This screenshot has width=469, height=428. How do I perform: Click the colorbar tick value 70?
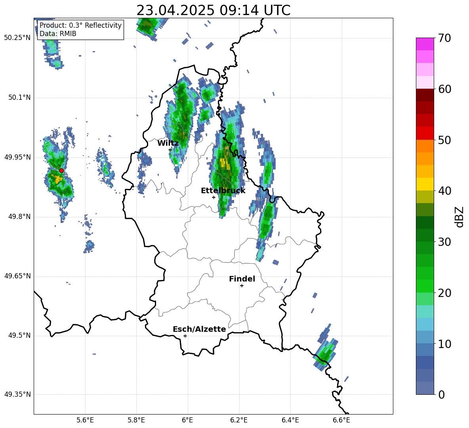coord(444,38)
